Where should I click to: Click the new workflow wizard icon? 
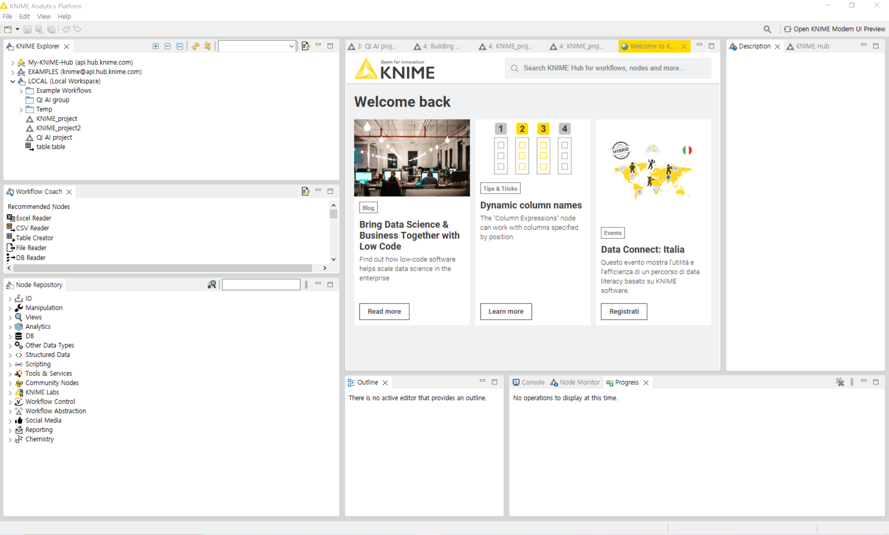click(8, 29)
